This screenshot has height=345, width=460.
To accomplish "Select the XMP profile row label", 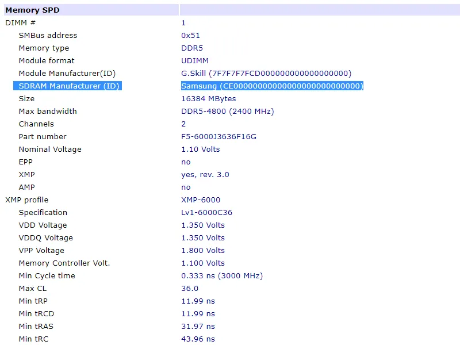I will pos(28,200).
